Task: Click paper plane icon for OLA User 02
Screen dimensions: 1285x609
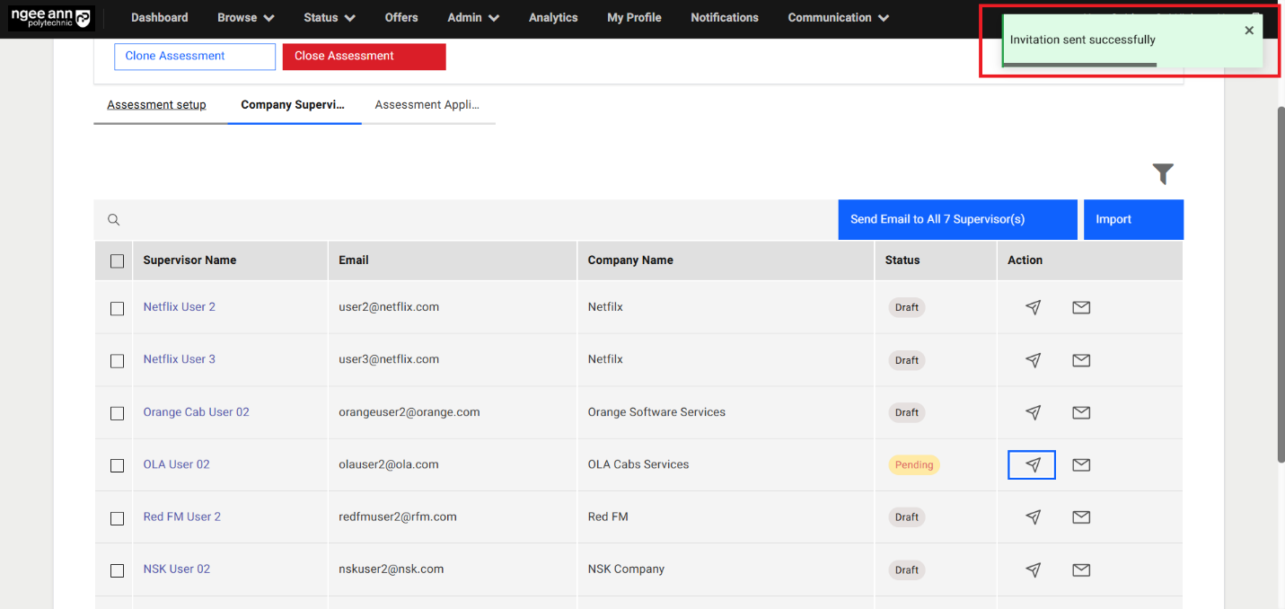Action: click(x=1033, y=464)
